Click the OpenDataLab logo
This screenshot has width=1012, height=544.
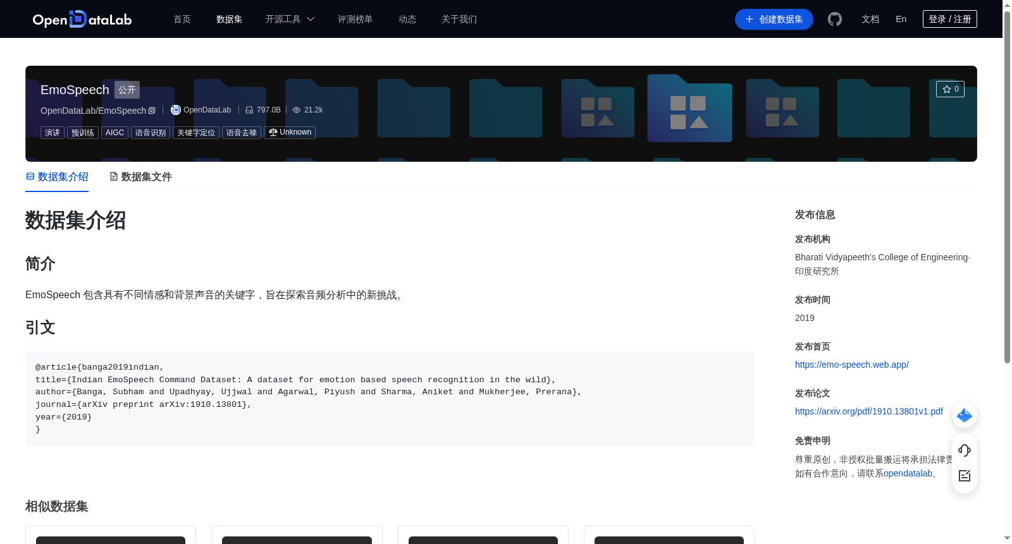pyautogui.click(x=82, y=19)
